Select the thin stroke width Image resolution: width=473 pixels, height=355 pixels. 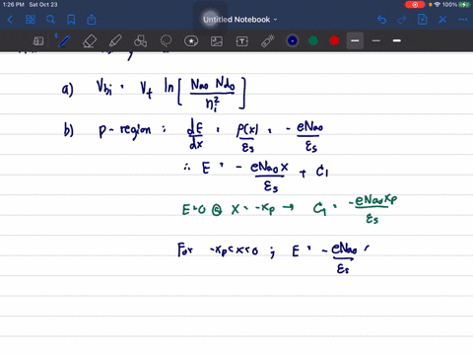(x=376, y=40)
